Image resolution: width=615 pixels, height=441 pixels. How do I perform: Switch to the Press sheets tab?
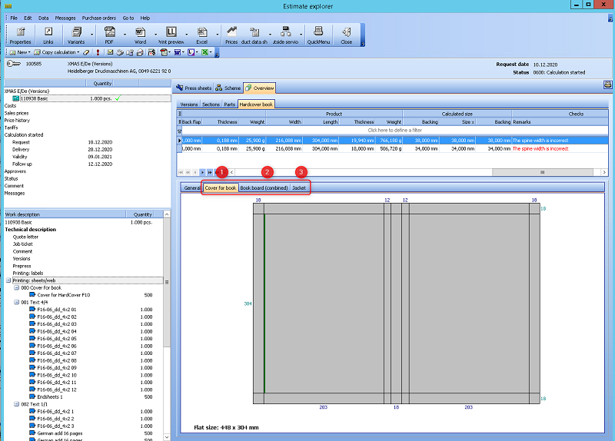click(x=194, y=88)
